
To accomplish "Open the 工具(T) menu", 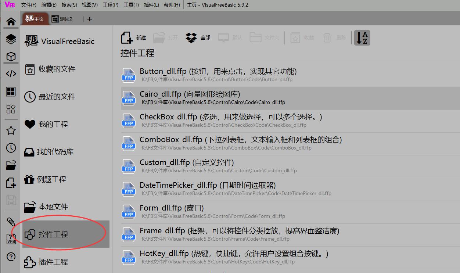I will [131, 5].
